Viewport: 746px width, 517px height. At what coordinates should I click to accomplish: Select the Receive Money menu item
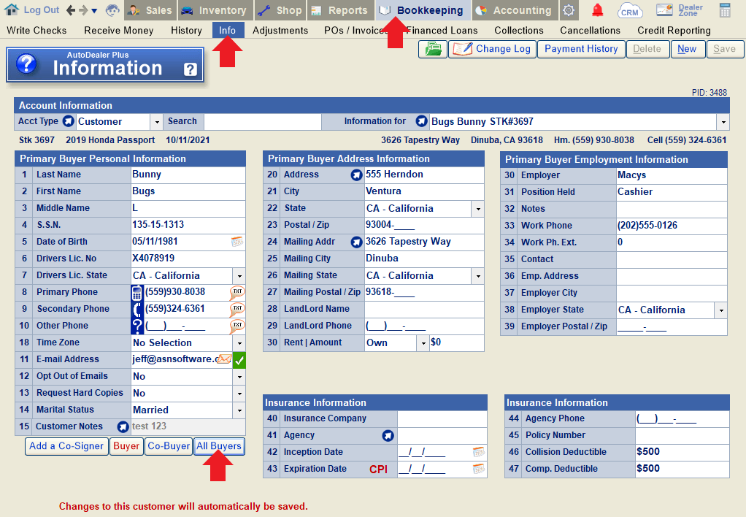119,31
